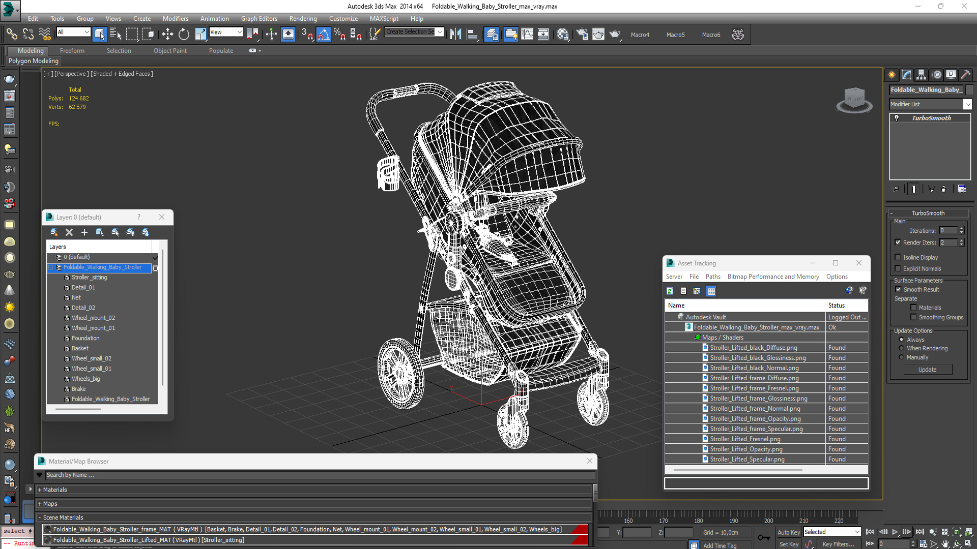Expand the Materials group in browser
The width and height of the screenshot is (977, 549).
click(x=40, y=490)
